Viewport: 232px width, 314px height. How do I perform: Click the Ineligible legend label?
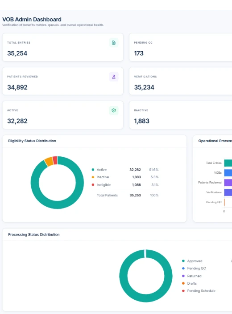point(104,185)
